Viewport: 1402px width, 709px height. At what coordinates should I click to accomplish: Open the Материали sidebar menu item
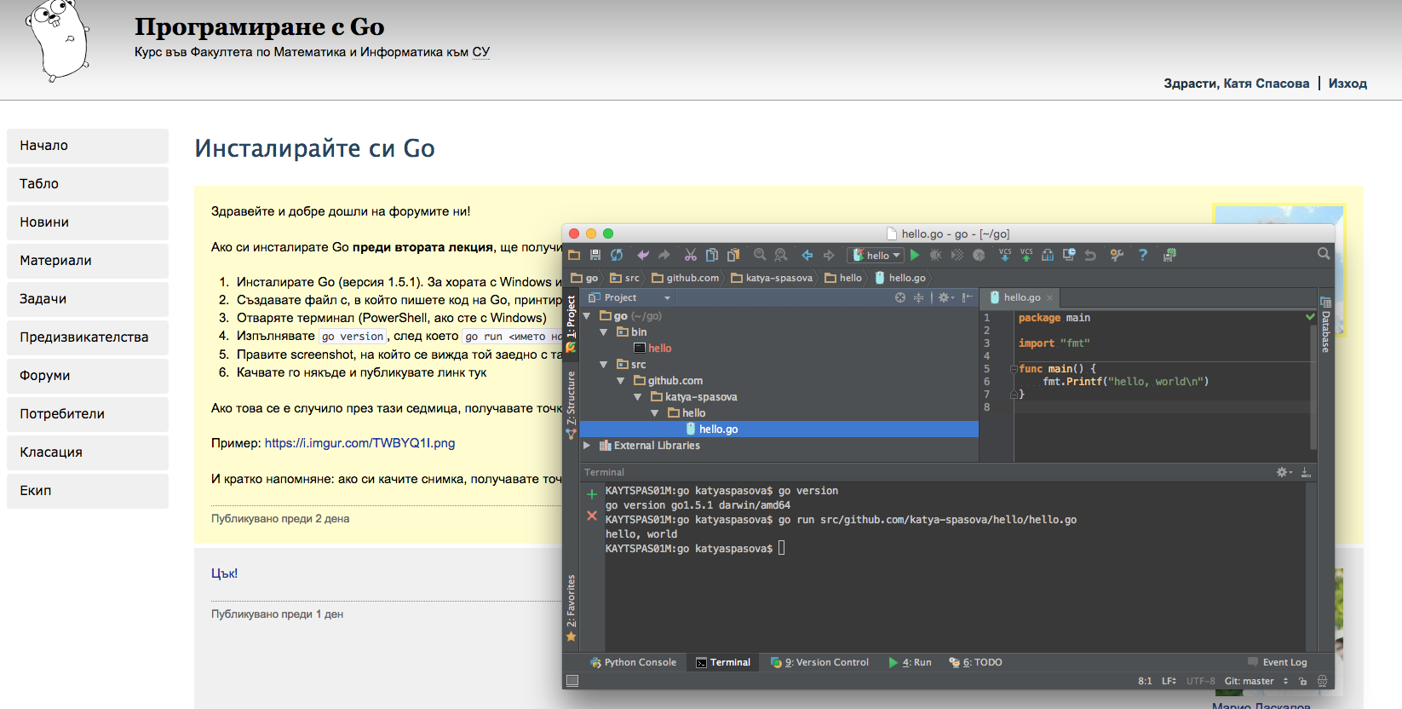(x=88, y=261)
